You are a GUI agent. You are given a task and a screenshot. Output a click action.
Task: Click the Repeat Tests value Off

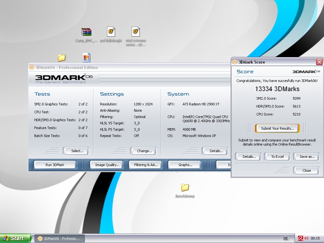[136, 135]
